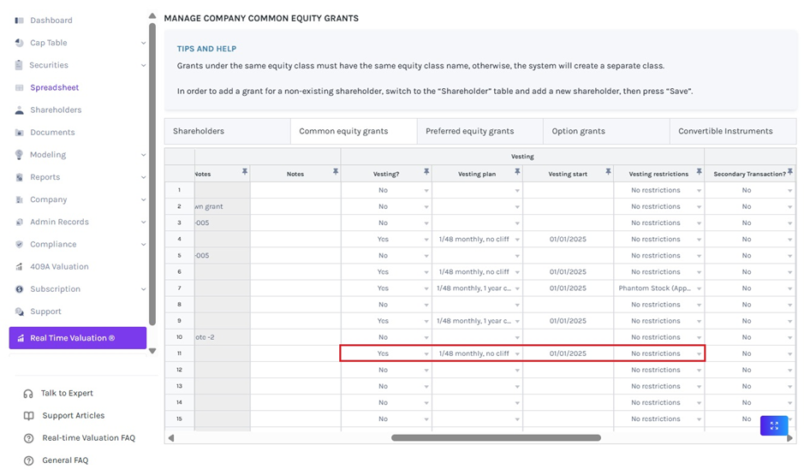
Task: Click the Real Time Valuation button
Action: pyautogui.click(x=78, y=338)
